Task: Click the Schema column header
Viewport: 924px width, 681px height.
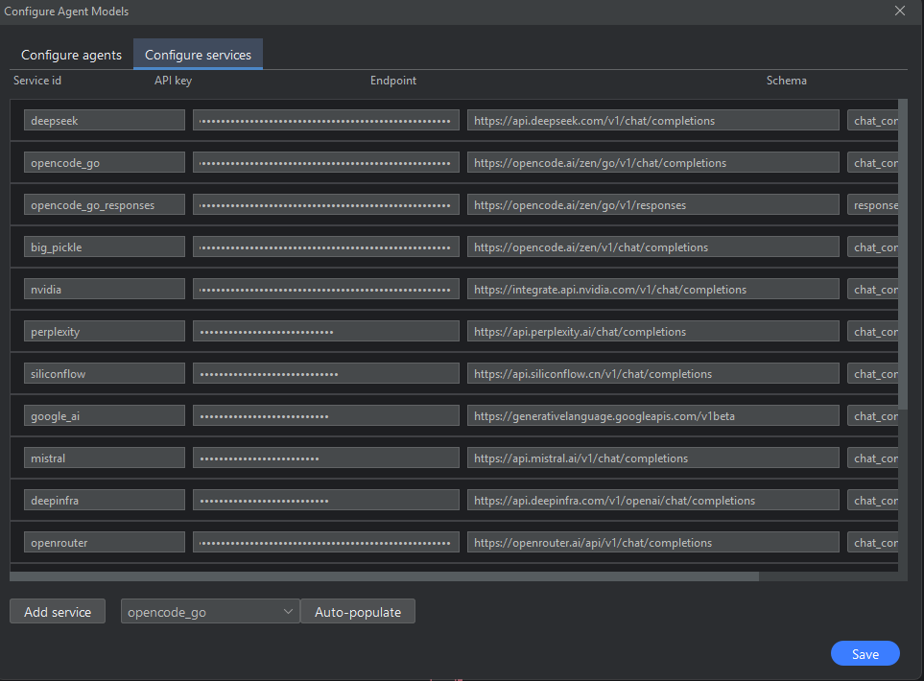Action: click(786, 81)
